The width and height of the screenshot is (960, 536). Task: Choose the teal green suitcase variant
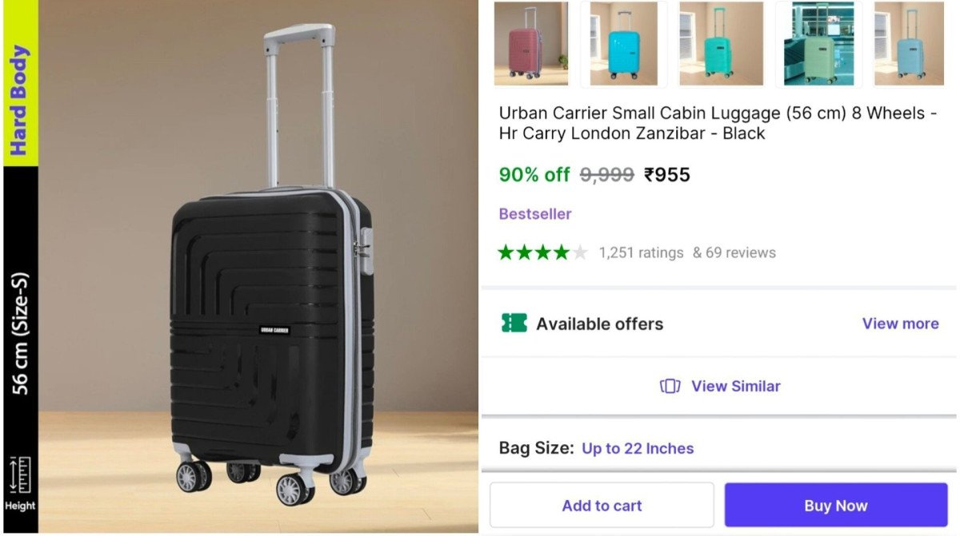717,43
